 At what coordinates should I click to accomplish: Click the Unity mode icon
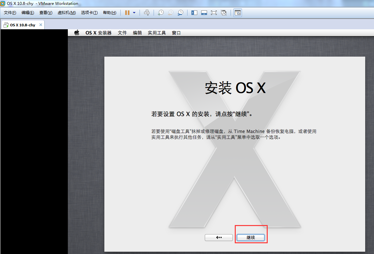tap(224, 13)
